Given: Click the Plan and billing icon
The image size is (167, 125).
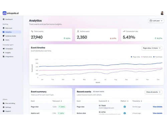Looking at the screenshot, I should pyautogui.click(x=4, y=103).
